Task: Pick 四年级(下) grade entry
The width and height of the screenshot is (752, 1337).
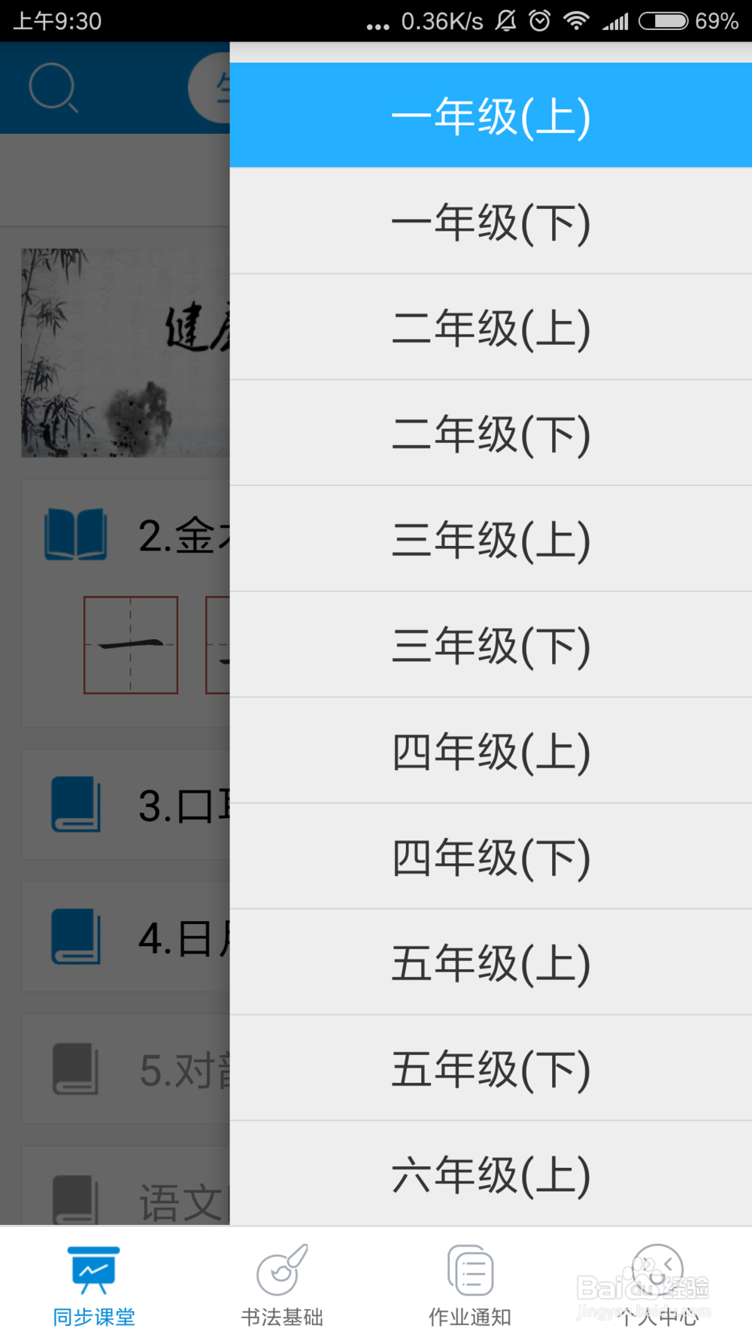Action: [491, 856]
